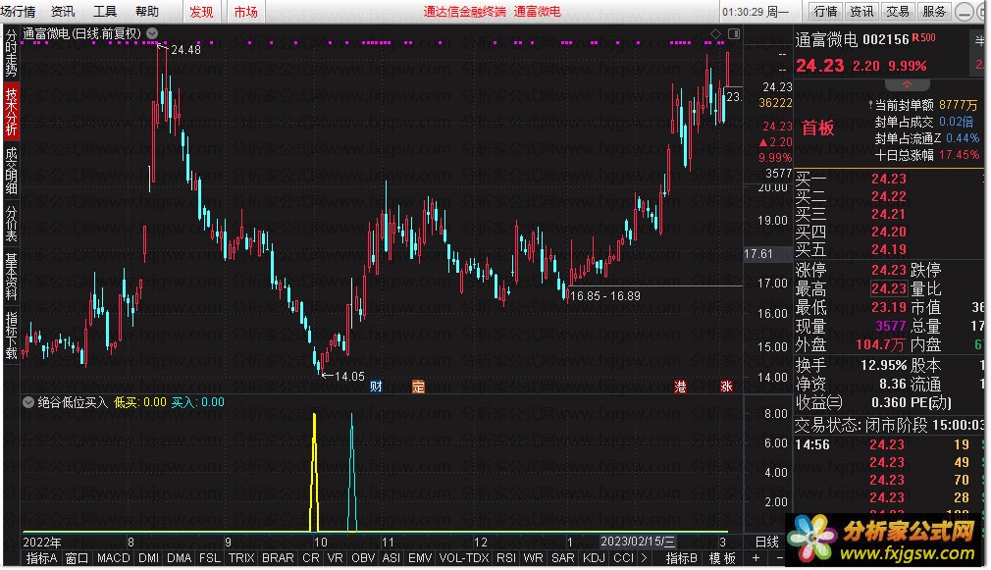The image size is (991, 570).
Task: Select the 指标B tab
Action: coord(682,558)
